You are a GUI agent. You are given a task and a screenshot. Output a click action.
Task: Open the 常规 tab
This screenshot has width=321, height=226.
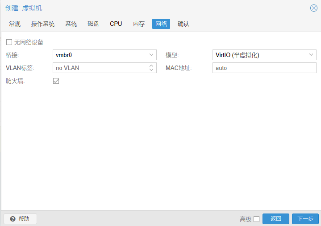tap(15, 24)
